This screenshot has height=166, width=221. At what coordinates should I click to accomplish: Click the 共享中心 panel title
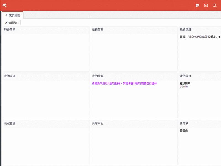click(98, 123)
